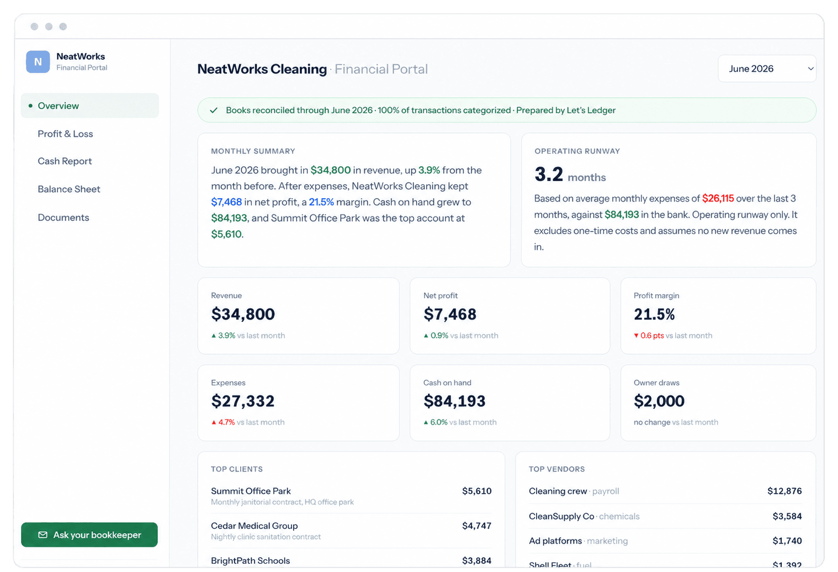Select the Expenses $27,332 card

(x=299, y=402)
